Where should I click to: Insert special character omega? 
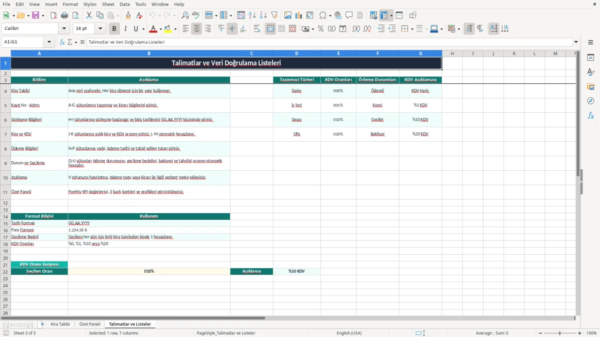tap(322, 15)
